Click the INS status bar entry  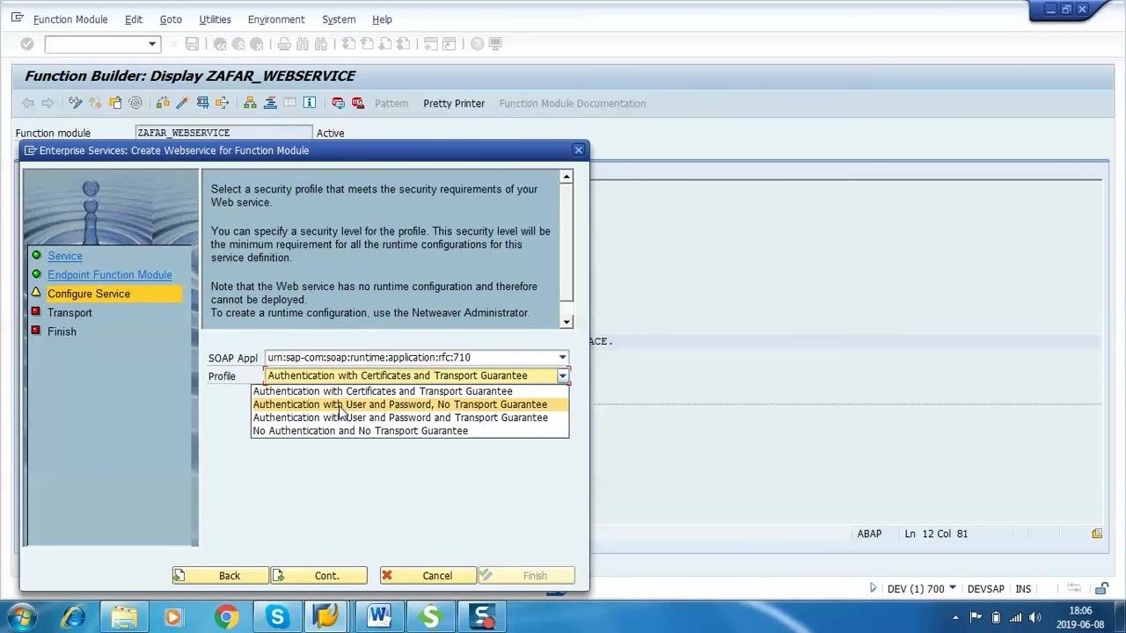click(x=1023, y=589)
